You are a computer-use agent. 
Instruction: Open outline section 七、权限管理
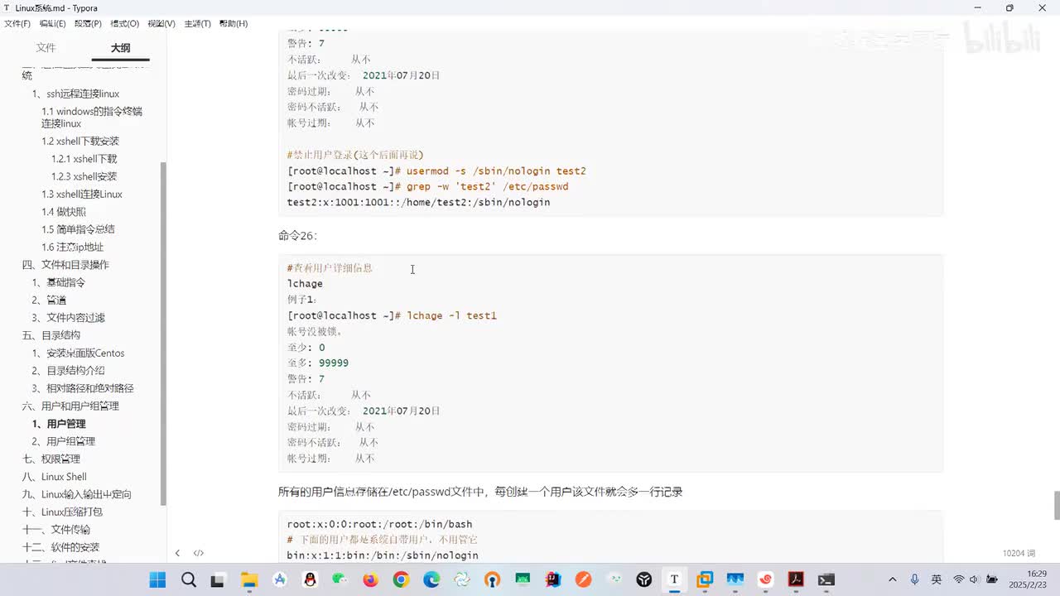tap(51, 459)
